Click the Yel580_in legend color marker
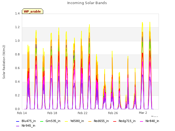Image resolution: width=175 pixels, height=131 pixels. (66, 121)
